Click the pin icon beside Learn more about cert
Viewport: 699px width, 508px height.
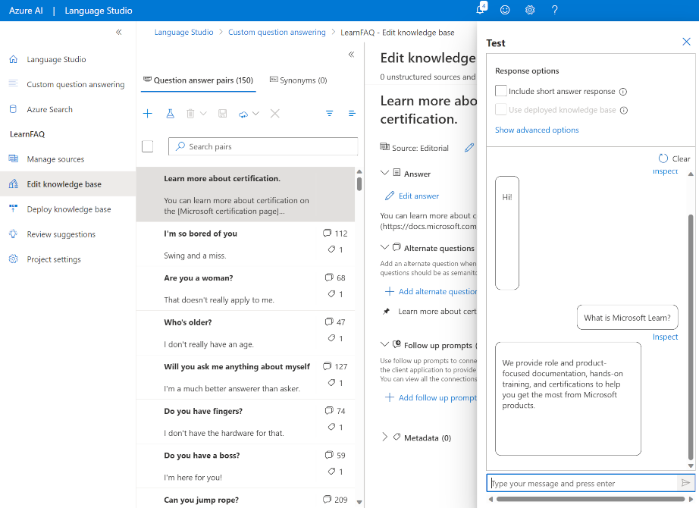point(387,312)
